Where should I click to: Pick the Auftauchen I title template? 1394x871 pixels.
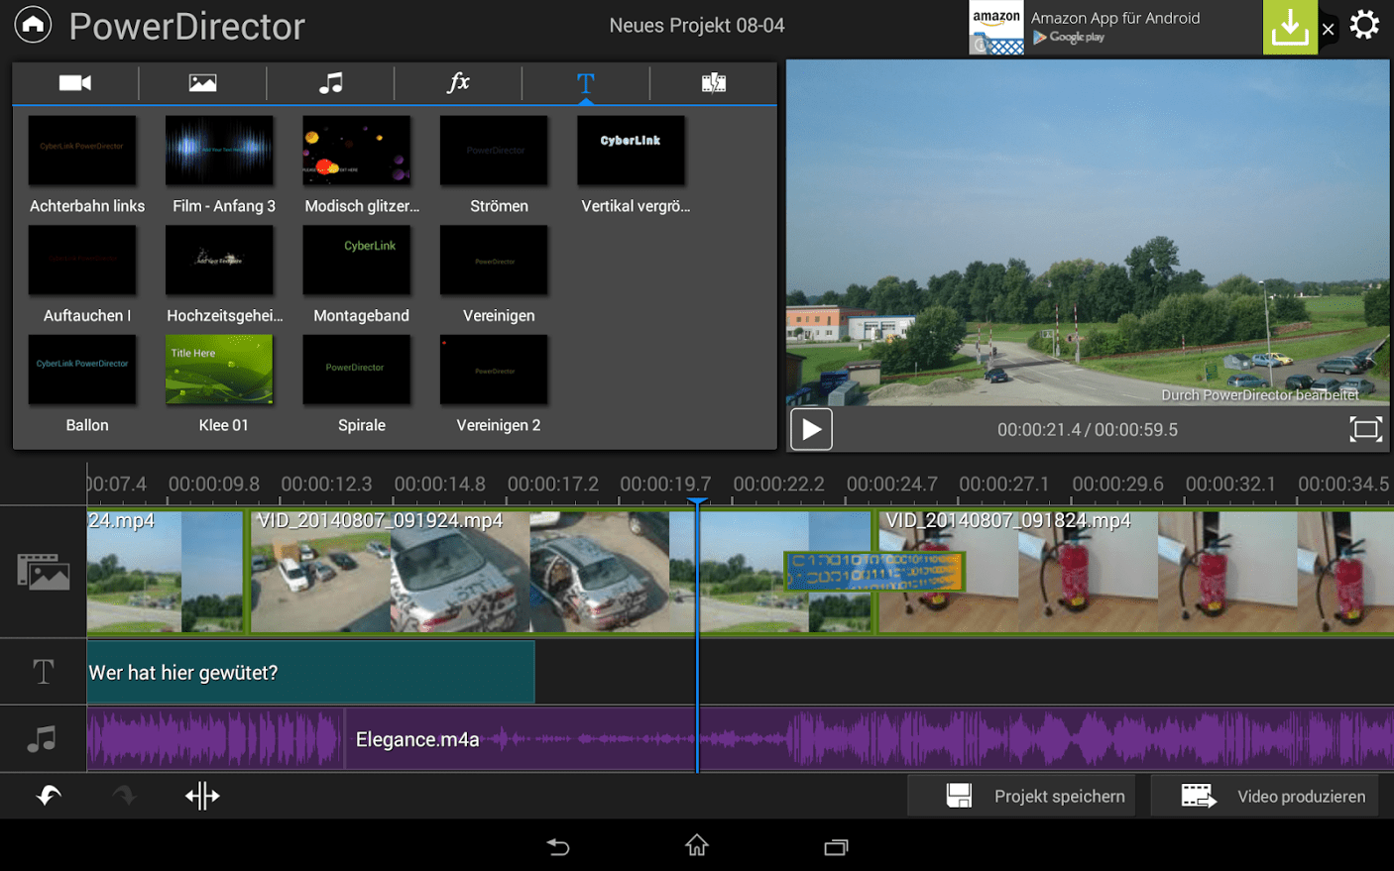tap(82, 260)
